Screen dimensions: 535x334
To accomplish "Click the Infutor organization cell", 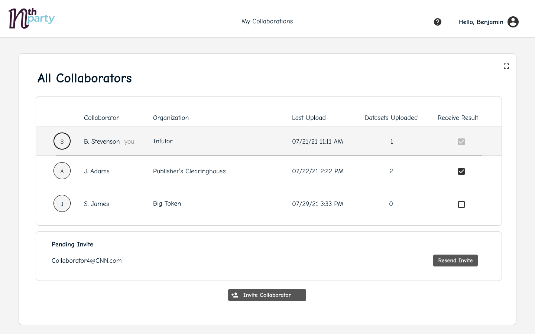I will [163, 141].
